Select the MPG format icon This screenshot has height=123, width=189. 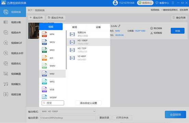point(44,81)
